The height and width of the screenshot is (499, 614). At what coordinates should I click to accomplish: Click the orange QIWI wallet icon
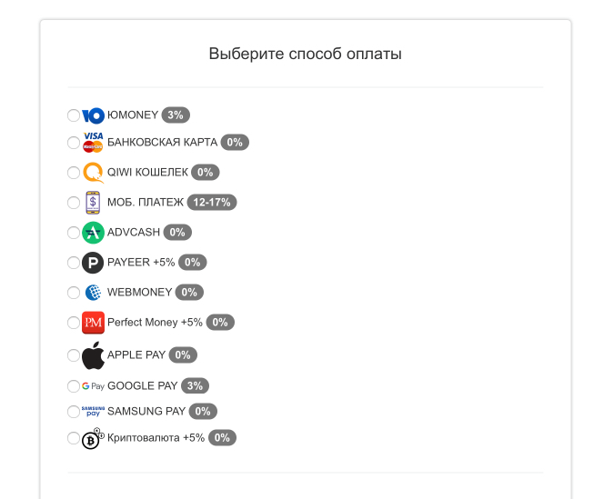pos(93,173)
